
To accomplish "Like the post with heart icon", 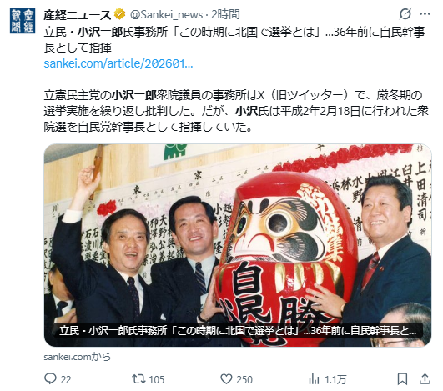I will point(226,378).
